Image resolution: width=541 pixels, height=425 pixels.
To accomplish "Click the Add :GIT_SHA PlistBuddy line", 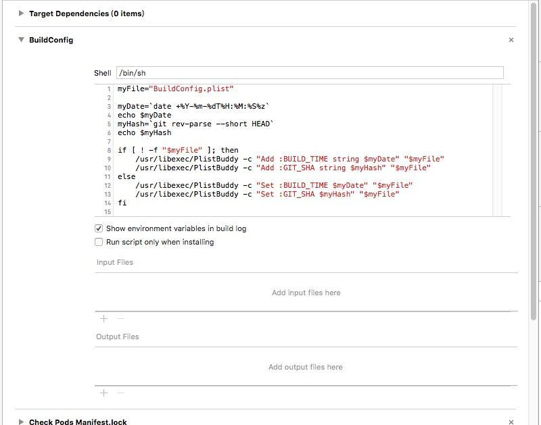I will tap(283, 168).
